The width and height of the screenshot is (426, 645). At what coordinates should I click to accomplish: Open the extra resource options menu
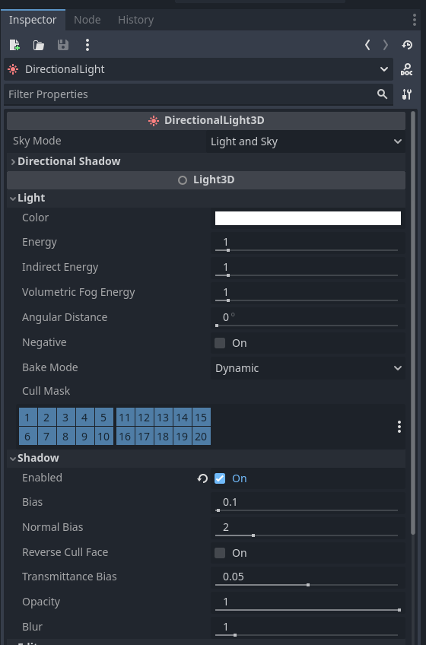pyautogui.click(x=87, y=45)
